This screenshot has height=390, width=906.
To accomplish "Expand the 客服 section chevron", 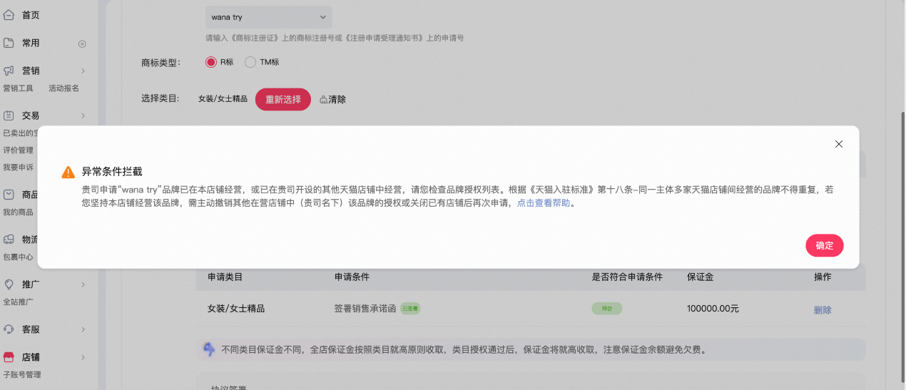I will (x=83, y=329).
